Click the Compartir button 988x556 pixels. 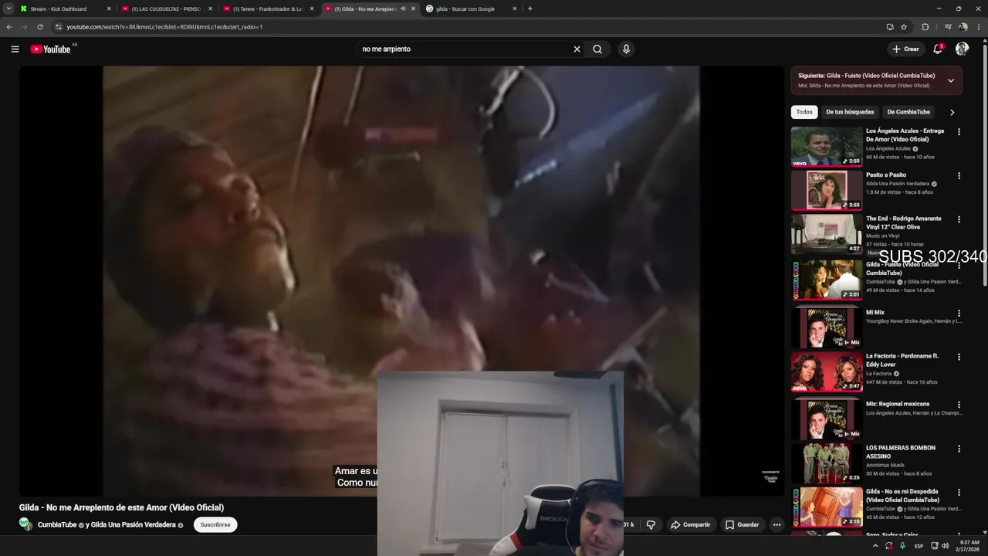(690, 524)
